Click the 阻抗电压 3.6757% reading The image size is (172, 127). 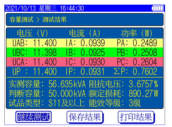click(x=143, y=84)
